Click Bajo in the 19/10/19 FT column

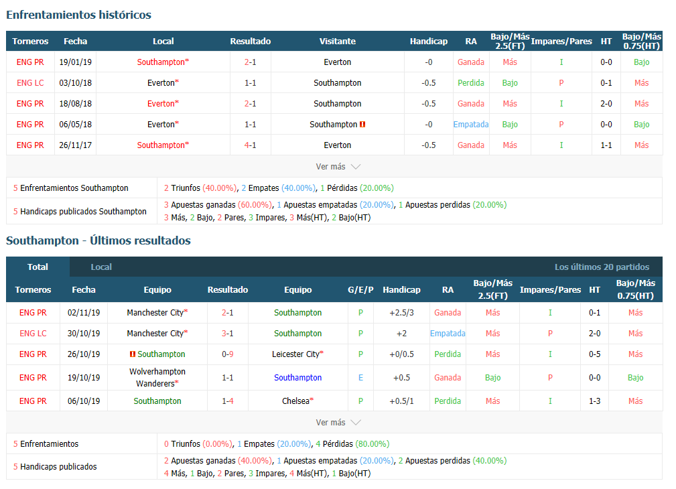point(493,377)
